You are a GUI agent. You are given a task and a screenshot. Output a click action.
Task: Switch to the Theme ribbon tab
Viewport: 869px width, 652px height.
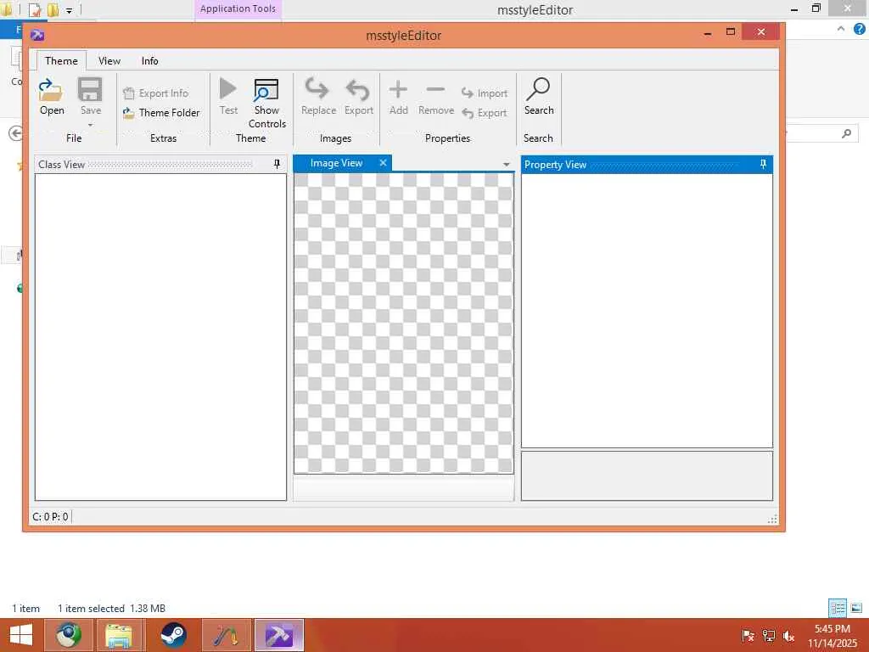pos(61,60)
